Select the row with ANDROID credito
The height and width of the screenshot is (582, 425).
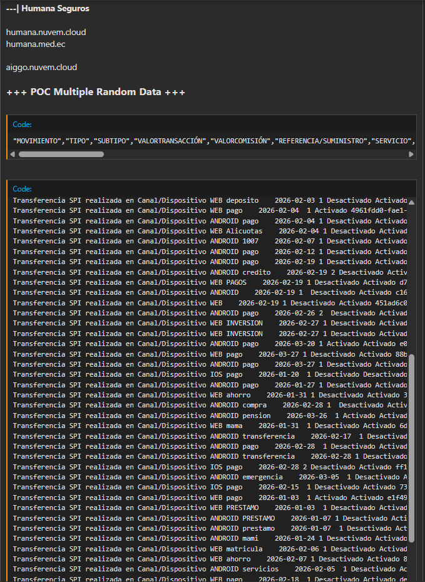pos(210,272)
